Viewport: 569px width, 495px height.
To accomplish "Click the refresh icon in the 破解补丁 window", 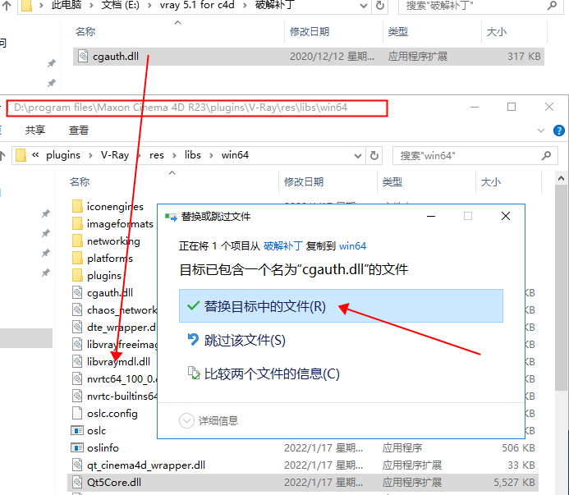I will [x=381, y=6].
